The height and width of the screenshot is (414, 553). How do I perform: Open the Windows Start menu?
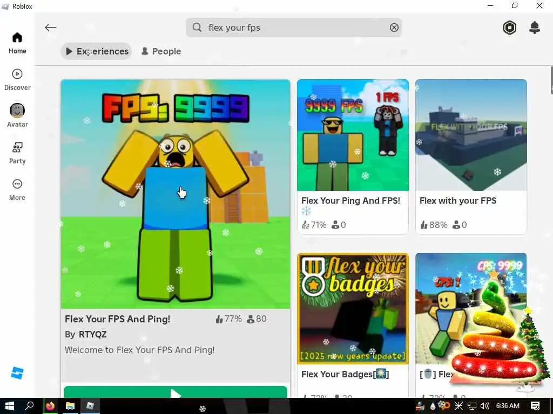pos(10,406)
